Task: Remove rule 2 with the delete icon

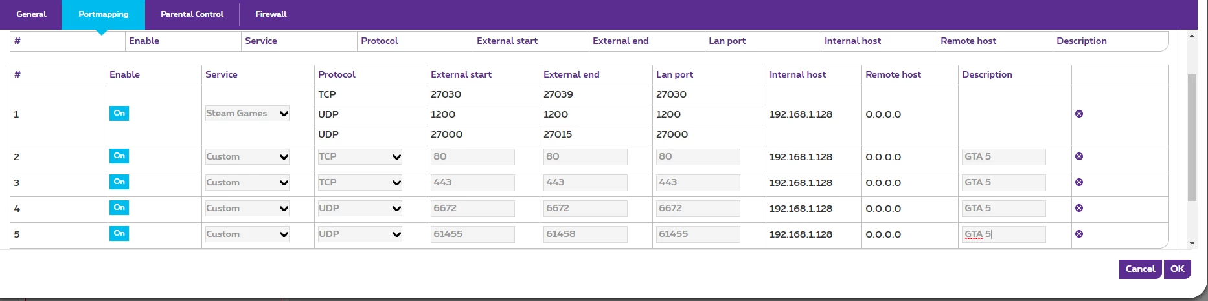Action: tap(1078, 157)
